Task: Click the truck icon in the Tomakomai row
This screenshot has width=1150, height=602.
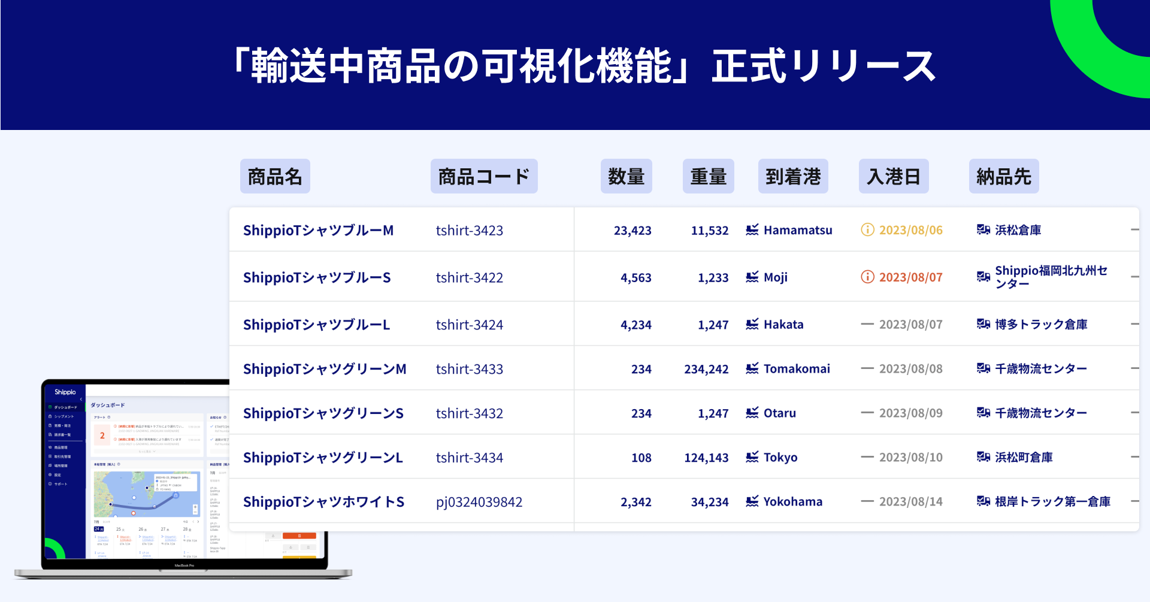Action: point(983,369)
